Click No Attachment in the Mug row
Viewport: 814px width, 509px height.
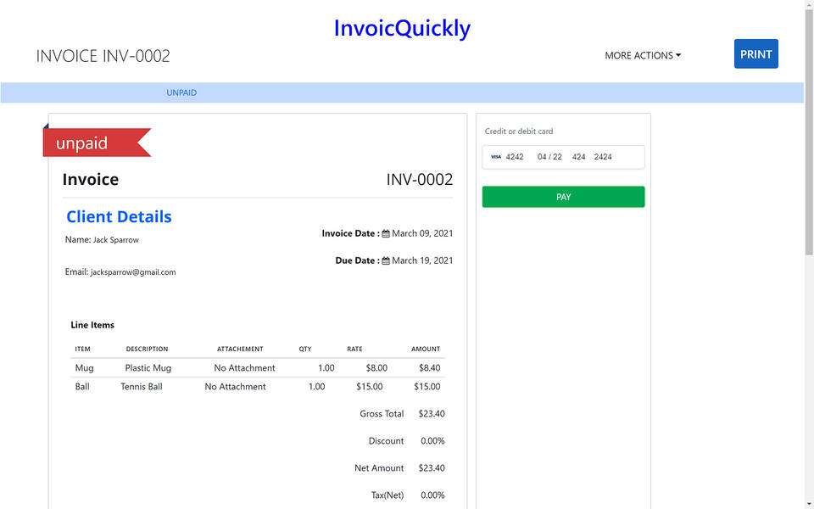point(244,368)
